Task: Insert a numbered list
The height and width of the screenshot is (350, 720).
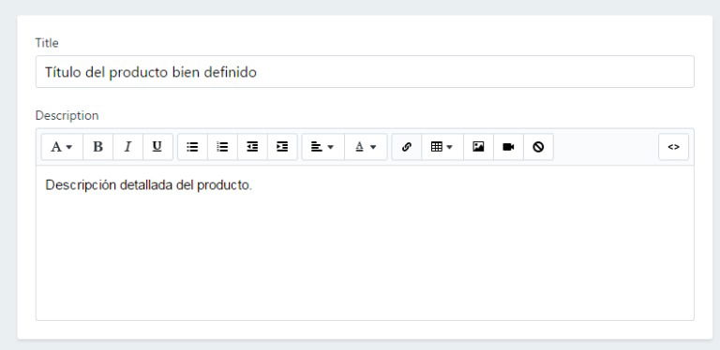Action: [x=222, y=147]
